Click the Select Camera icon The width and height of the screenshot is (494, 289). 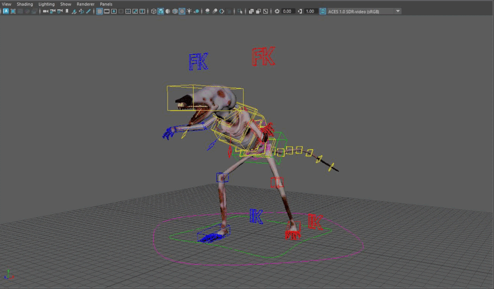point(45,11)
